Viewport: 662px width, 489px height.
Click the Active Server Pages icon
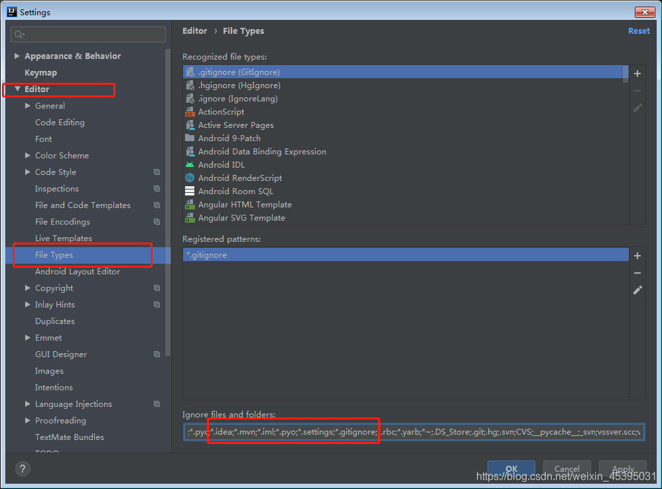point(190,125)
